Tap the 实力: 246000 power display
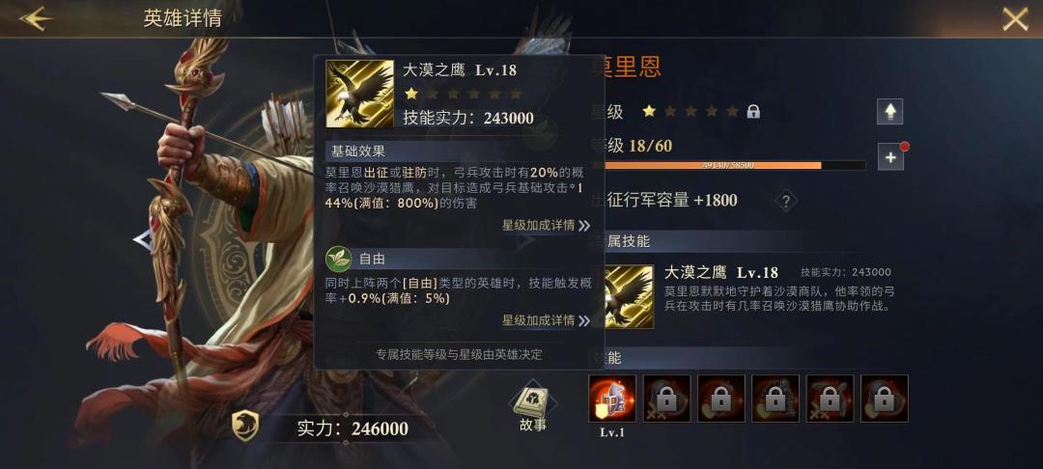The width and height of the screenshot is (1043, 469). tap(352, 428)
